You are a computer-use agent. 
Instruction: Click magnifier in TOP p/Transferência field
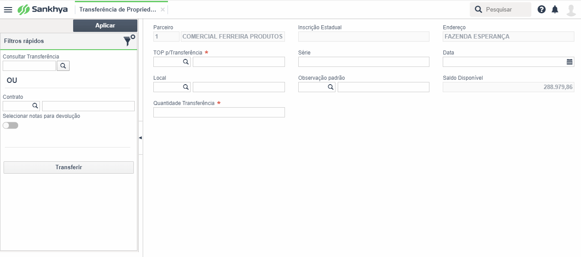[186, 62]
